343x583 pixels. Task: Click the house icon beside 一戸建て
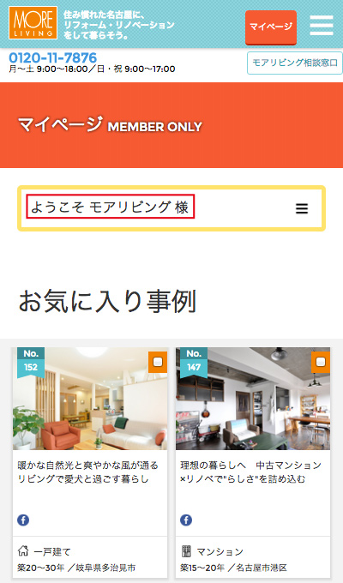[23, 550]
